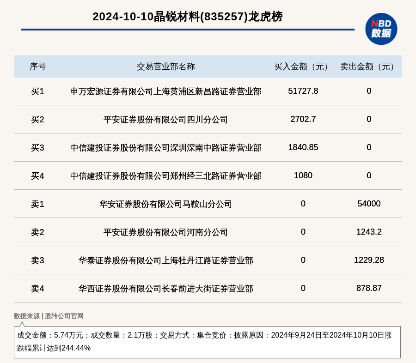Select sell amount 1229.28

369,260
